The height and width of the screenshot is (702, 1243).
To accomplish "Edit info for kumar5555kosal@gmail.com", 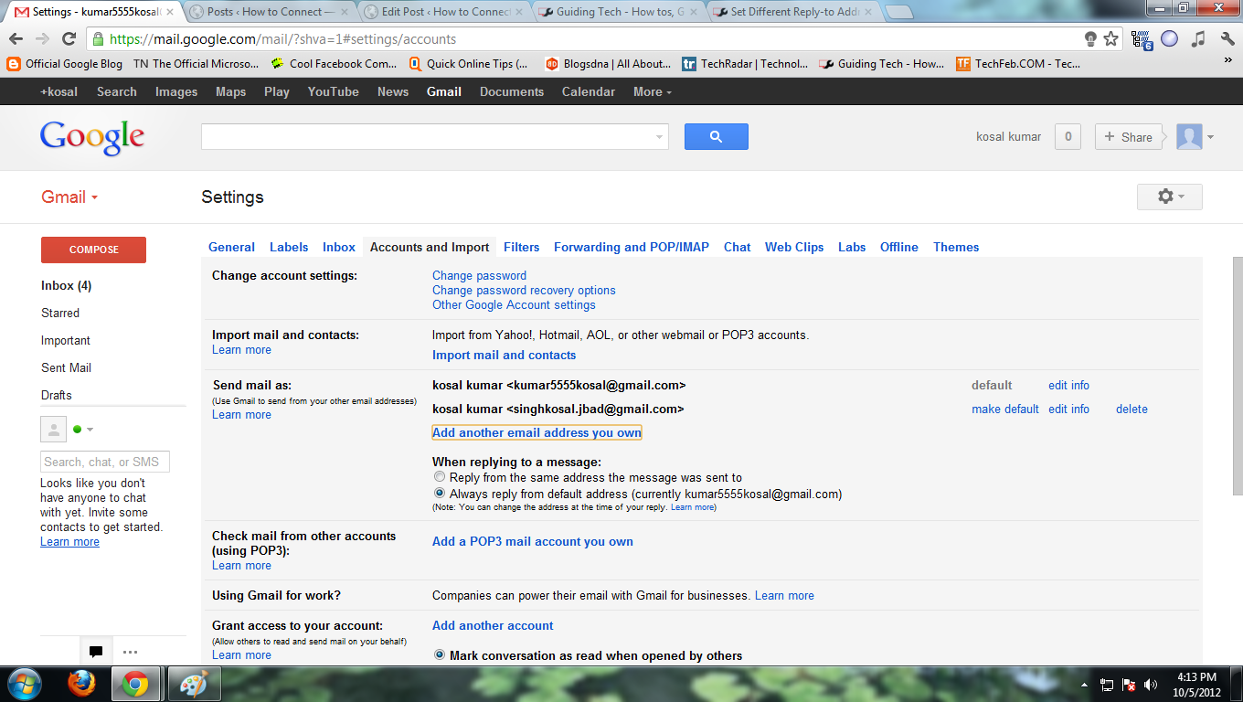I will (1068, 385).
